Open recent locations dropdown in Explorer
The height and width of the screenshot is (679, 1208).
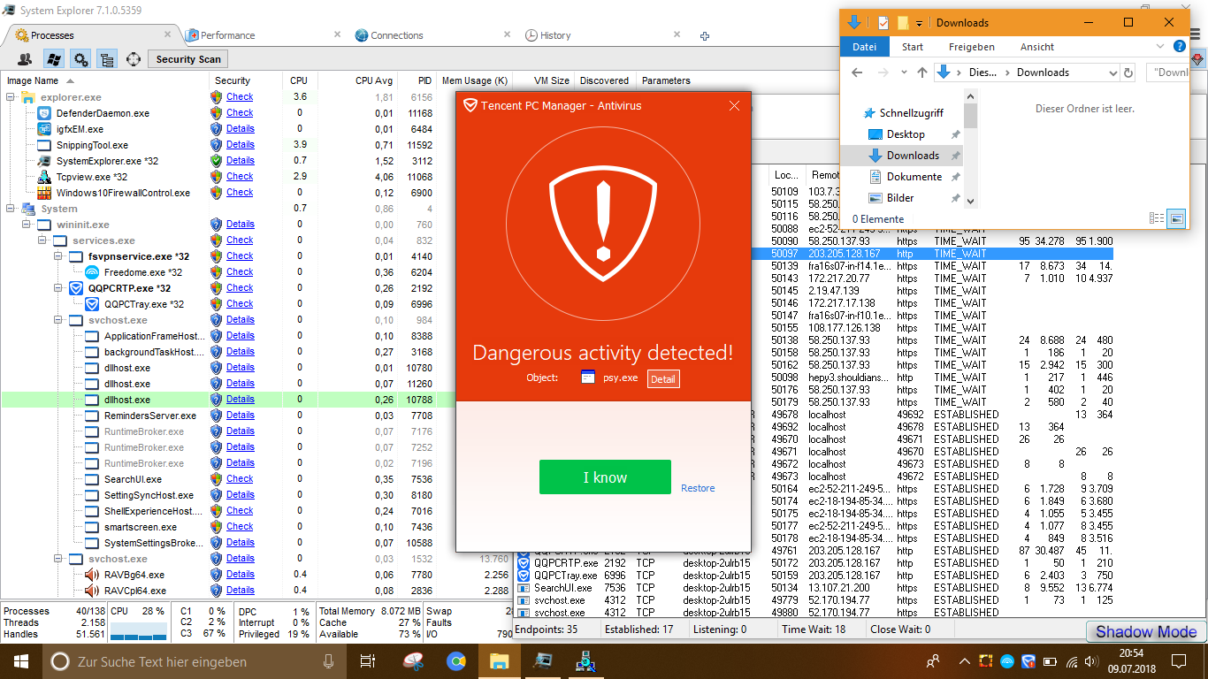904,72
